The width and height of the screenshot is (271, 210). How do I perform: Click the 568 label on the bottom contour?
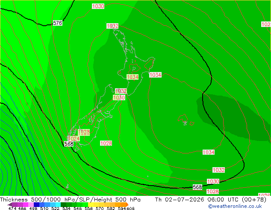[x=197, y=187]
